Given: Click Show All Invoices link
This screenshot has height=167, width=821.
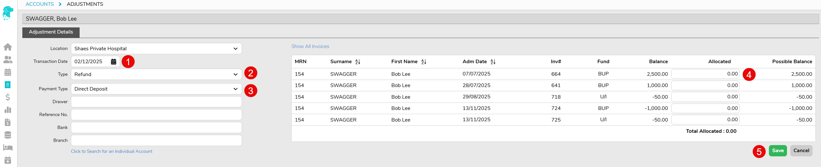Looking at the screenshot, I should click(x=310, y=46).
